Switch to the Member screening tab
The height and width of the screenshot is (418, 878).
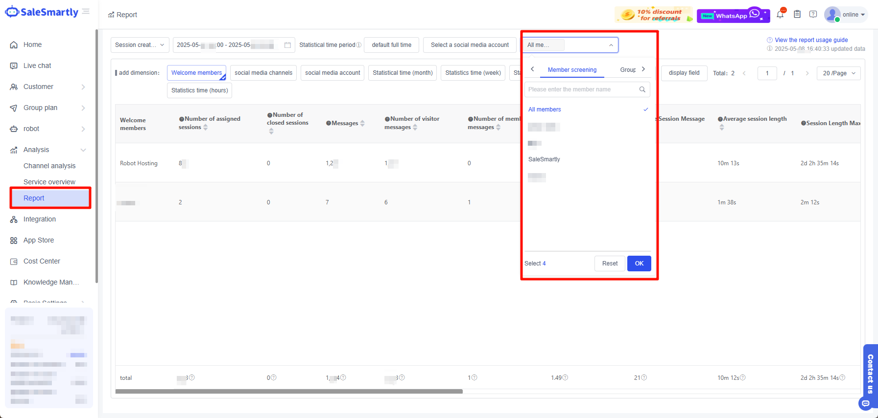572,70
